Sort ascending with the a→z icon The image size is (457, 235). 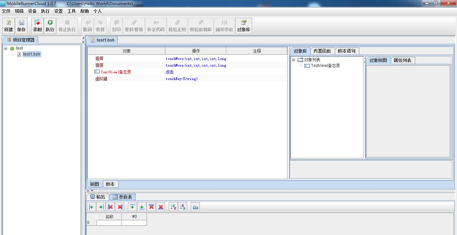pos(173,207)
